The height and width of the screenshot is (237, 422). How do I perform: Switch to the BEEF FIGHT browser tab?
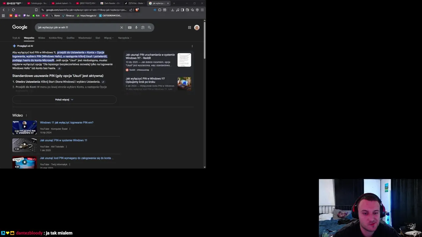click(86, 3)
